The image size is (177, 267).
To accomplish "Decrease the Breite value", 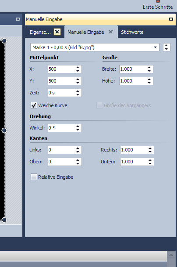I will 149,71.
